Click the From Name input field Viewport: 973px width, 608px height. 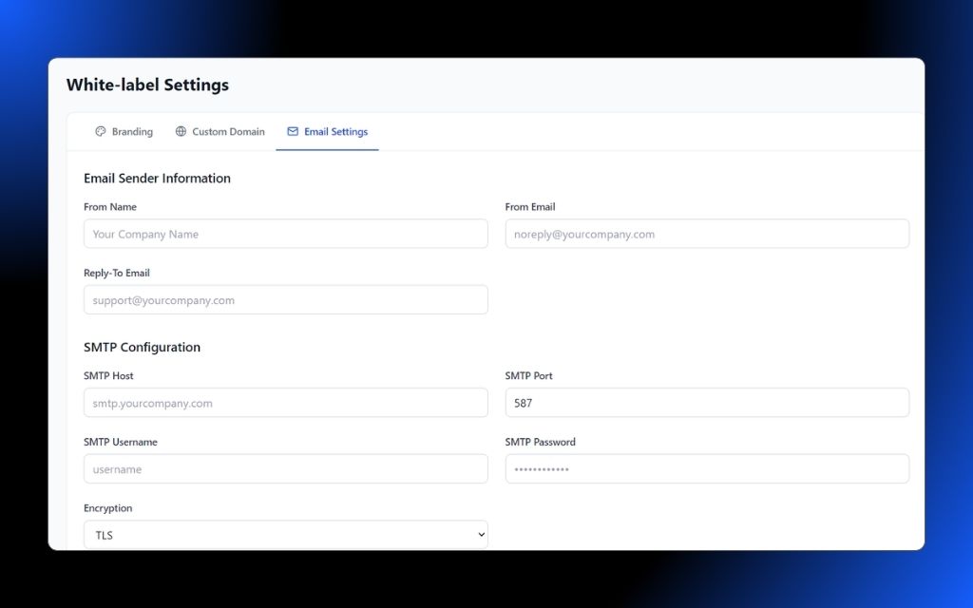point(284,234)
